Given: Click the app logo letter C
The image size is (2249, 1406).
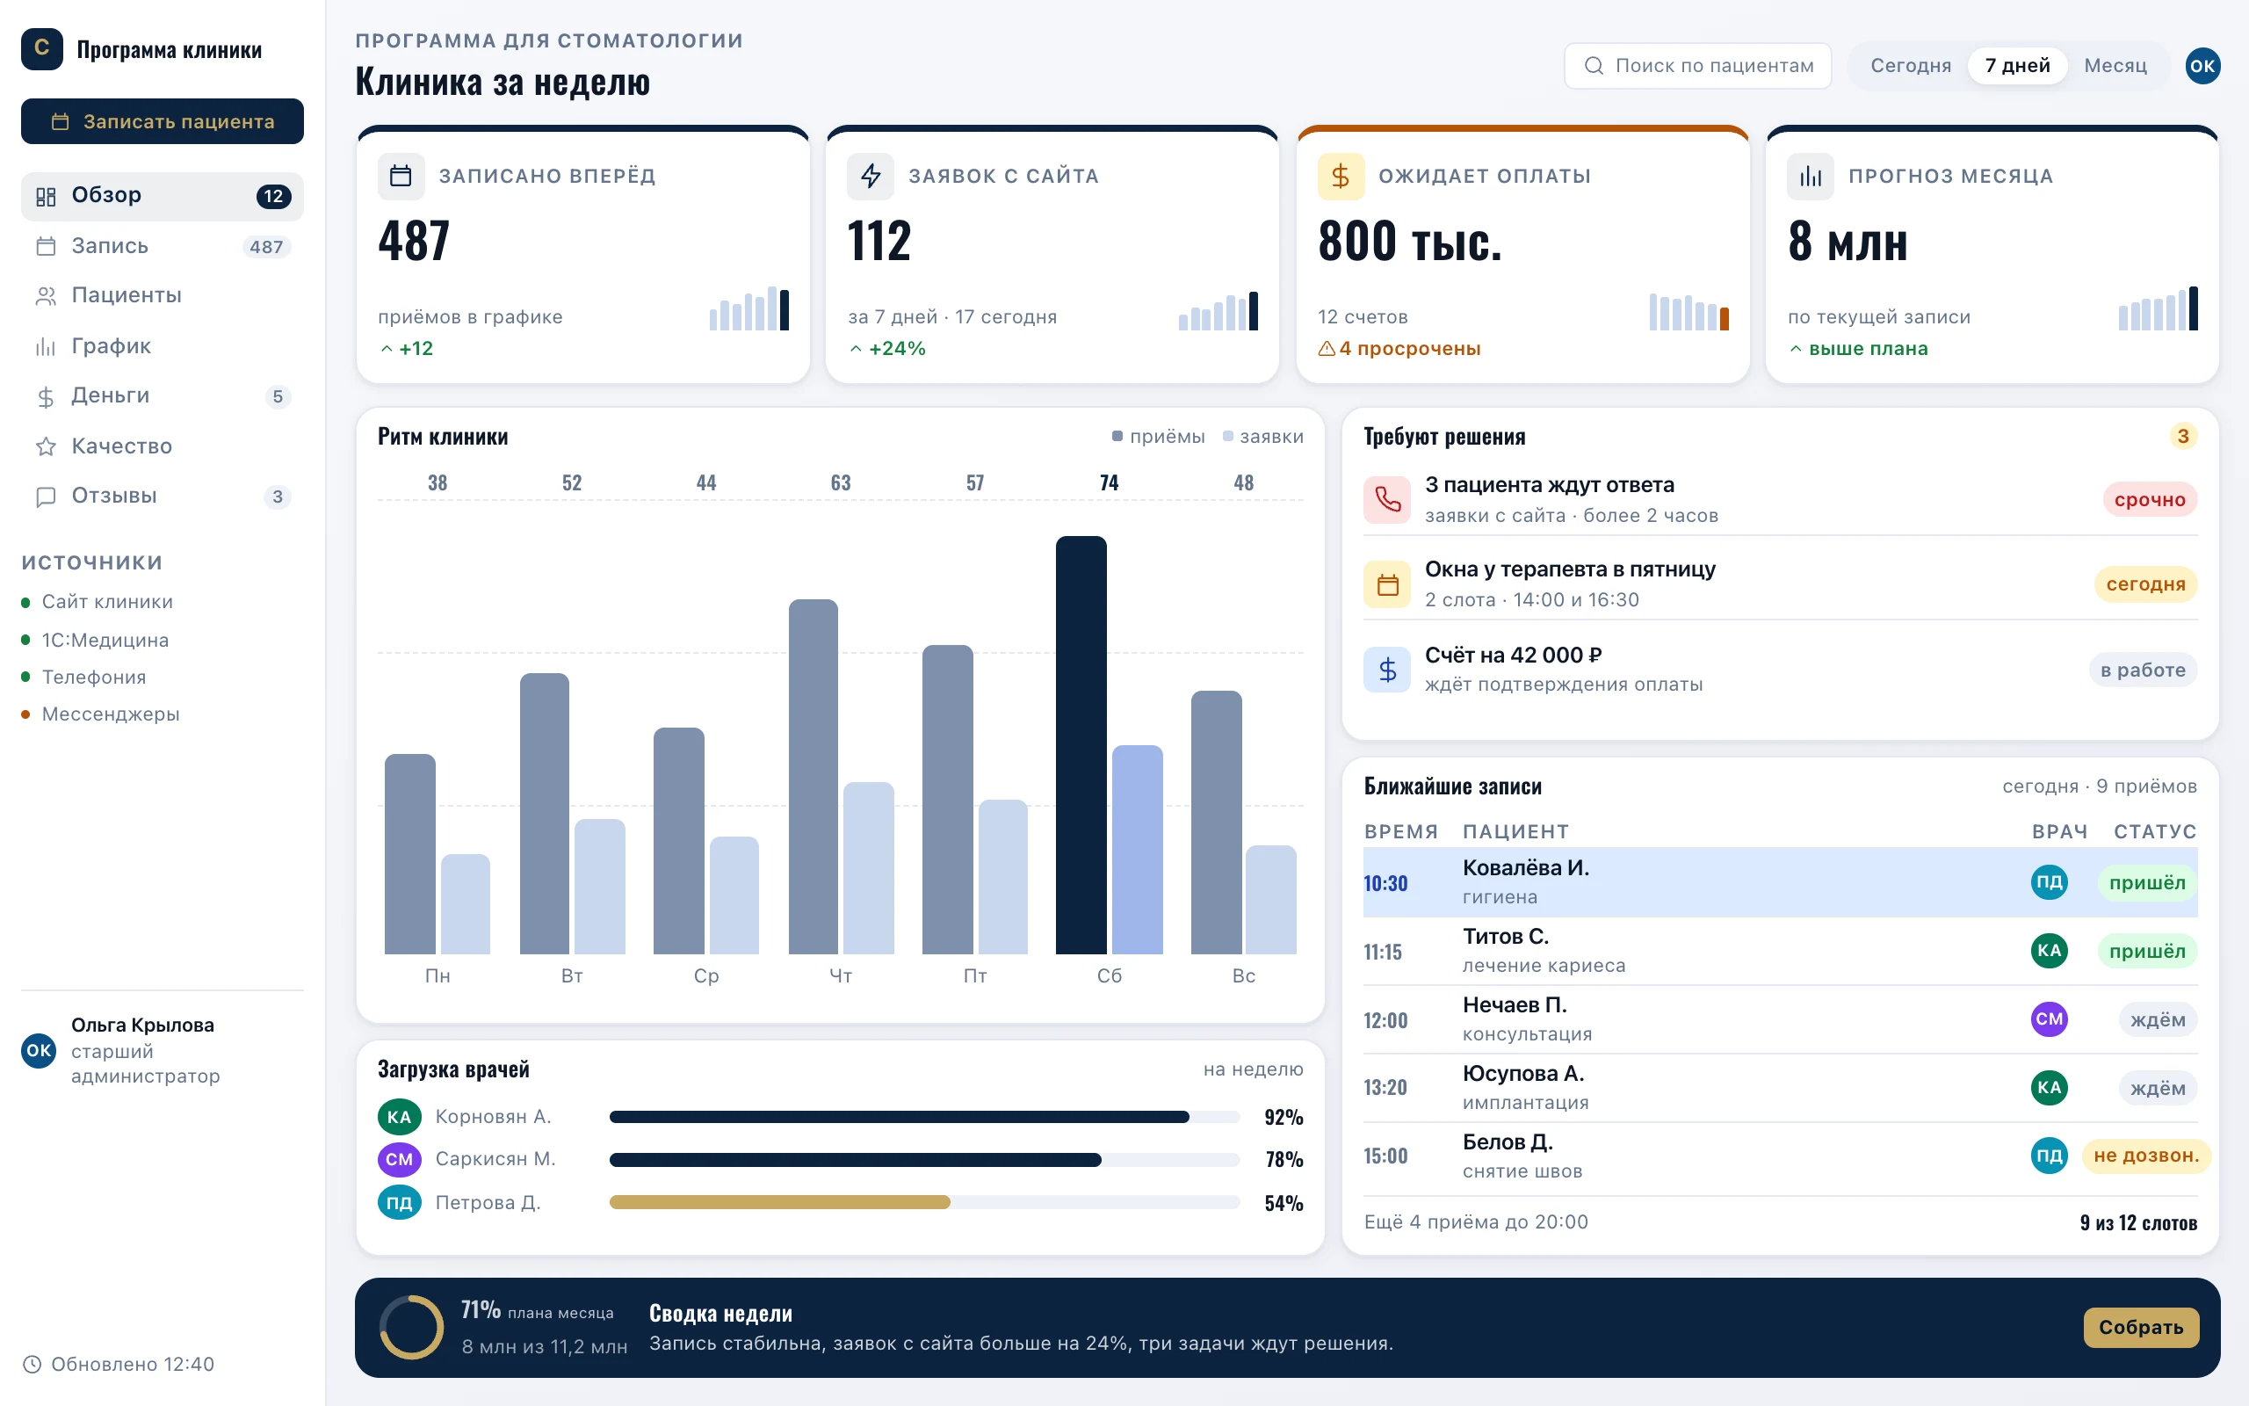Looking at the screenshot, I should tap(42, 48).
